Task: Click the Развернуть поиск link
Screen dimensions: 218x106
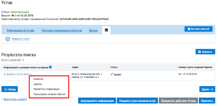Action: 21,39
